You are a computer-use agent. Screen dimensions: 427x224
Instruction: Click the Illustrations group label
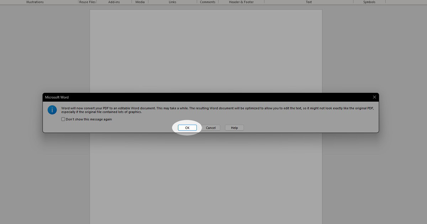(x=35, y=2)
